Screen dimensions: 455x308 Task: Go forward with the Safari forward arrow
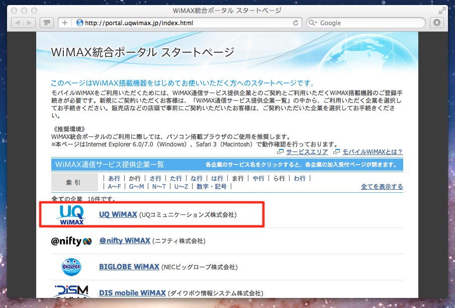(x=29, y=23)
